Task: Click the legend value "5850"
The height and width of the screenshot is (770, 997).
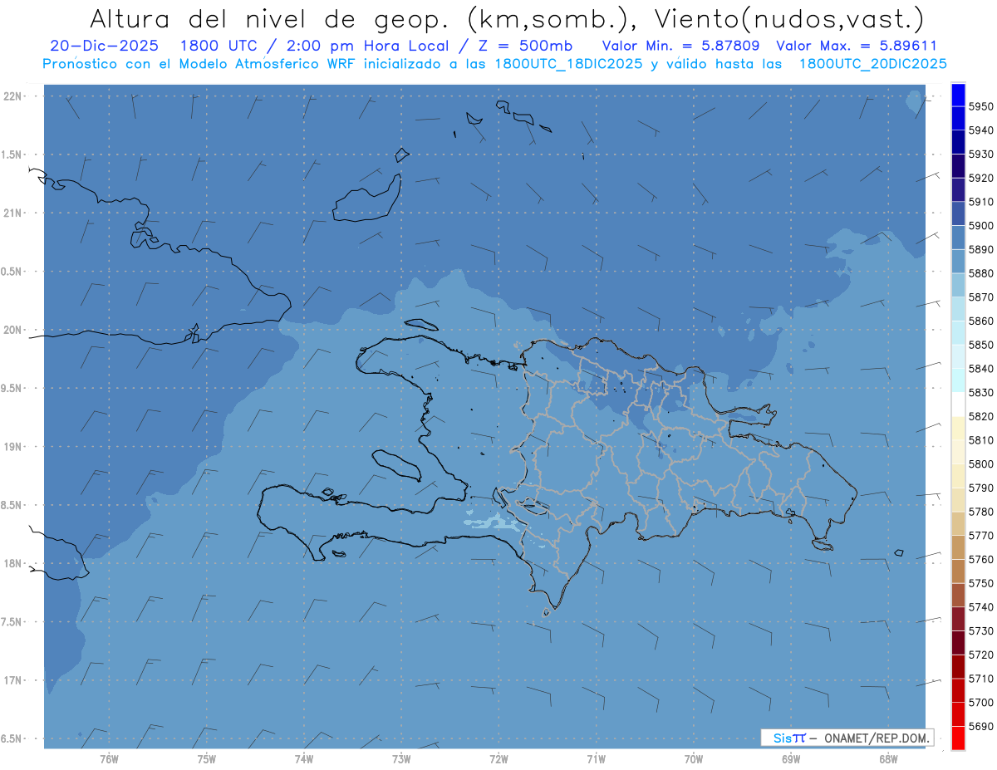Action: [x=981, y=345]
